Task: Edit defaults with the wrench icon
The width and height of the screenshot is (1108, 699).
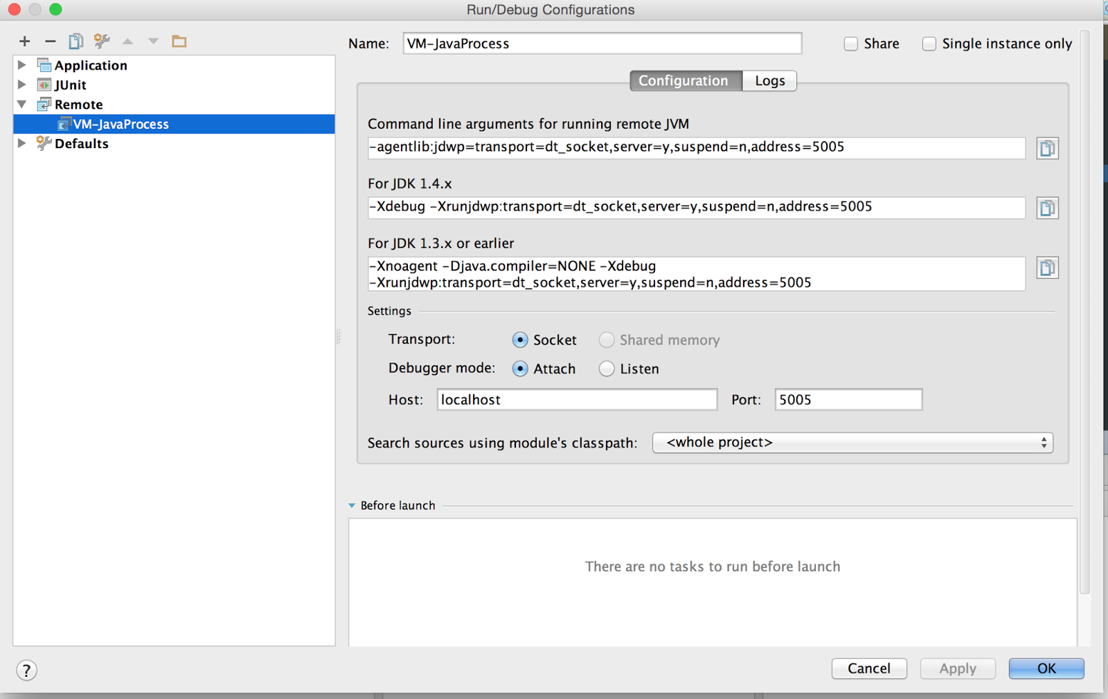Action: coord(101,41)
